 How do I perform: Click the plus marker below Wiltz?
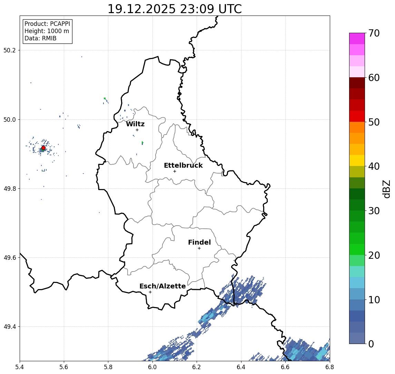[137, 130]
